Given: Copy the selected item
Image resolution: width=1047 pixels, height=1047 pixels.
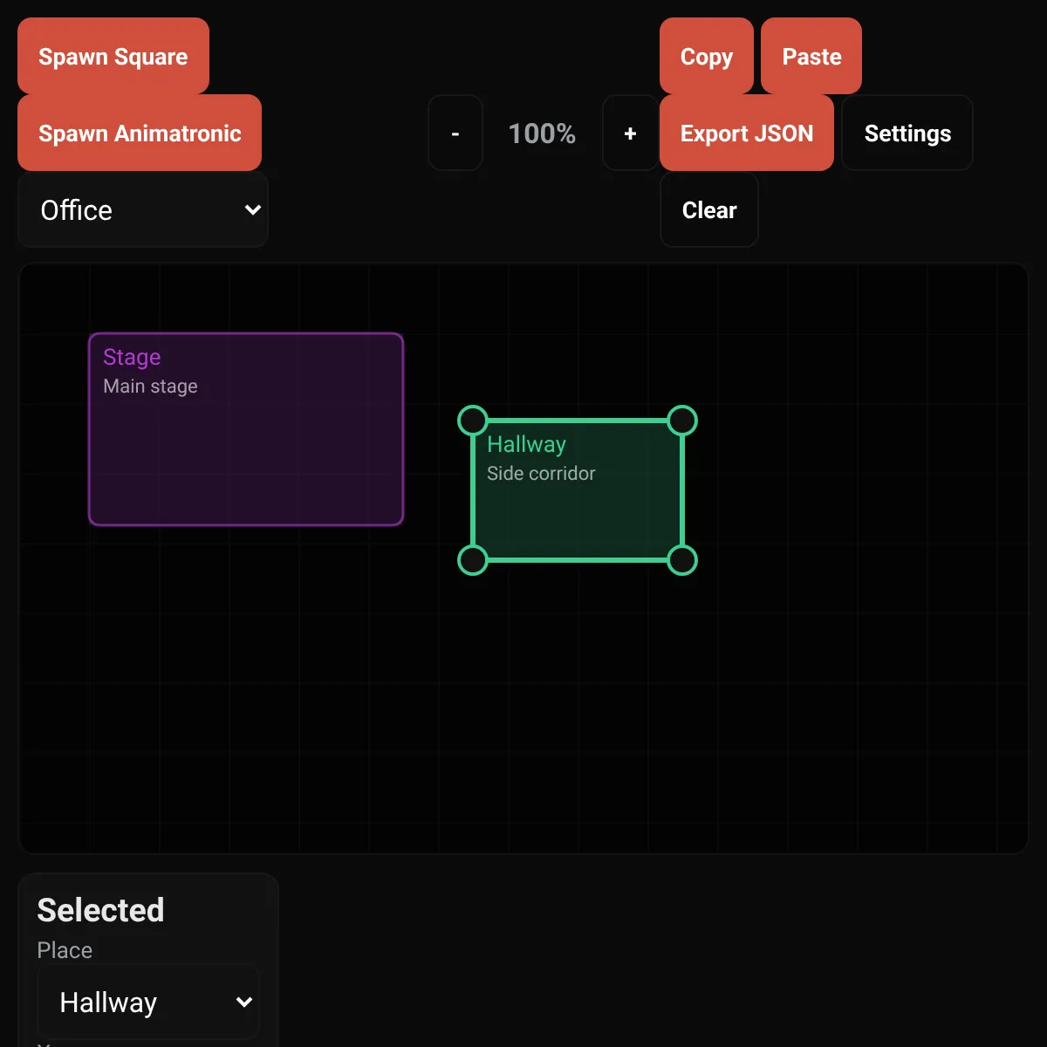Looking at the screenshot, I should click(707, 56).
